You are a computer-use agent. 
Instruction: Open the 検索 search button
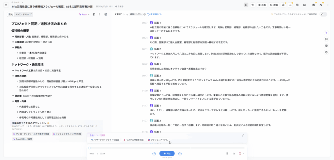pyautogui.click(x=274, y=5)
